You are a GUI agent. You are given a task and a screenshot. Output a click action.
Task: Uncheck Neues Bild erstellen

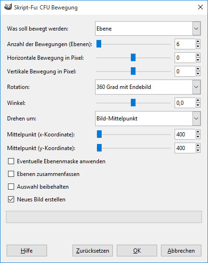11,199
